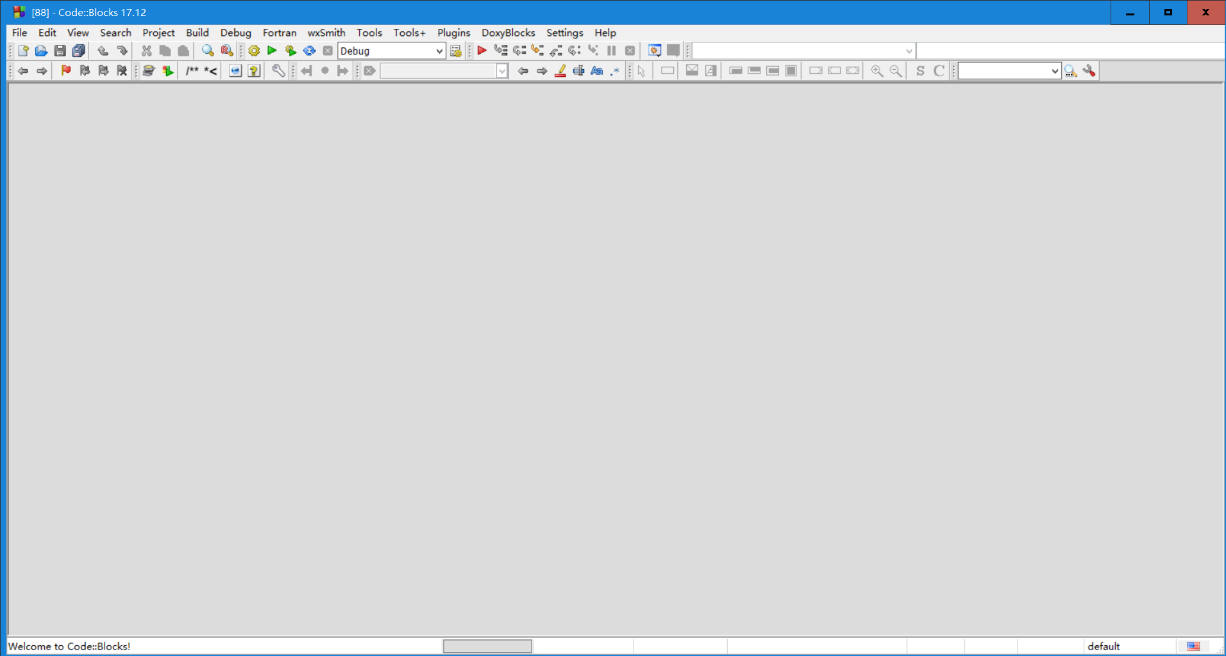The image size is (1226, 656).
Task: Click the Nassi zoom in magnifier
Action: coord(877,70)
